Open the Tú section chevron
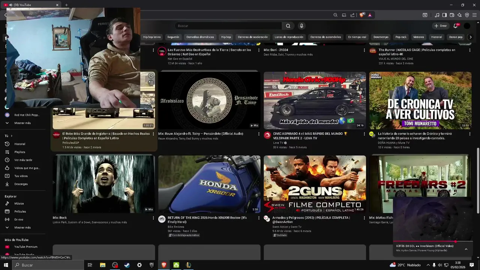 click(12, 136)
